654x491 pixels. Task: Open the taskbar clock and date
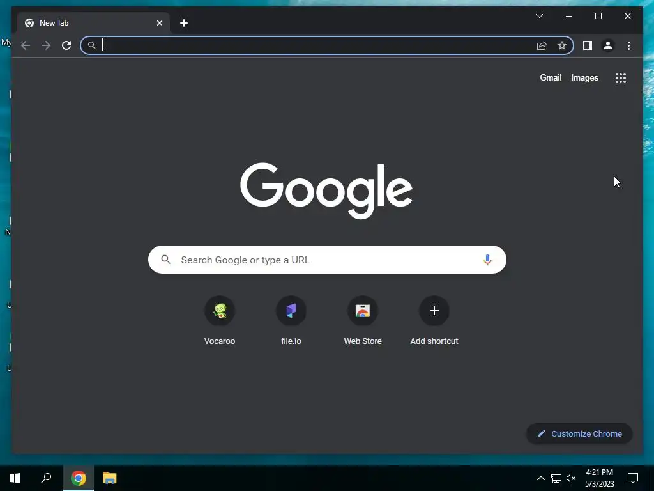pos(599,478)
